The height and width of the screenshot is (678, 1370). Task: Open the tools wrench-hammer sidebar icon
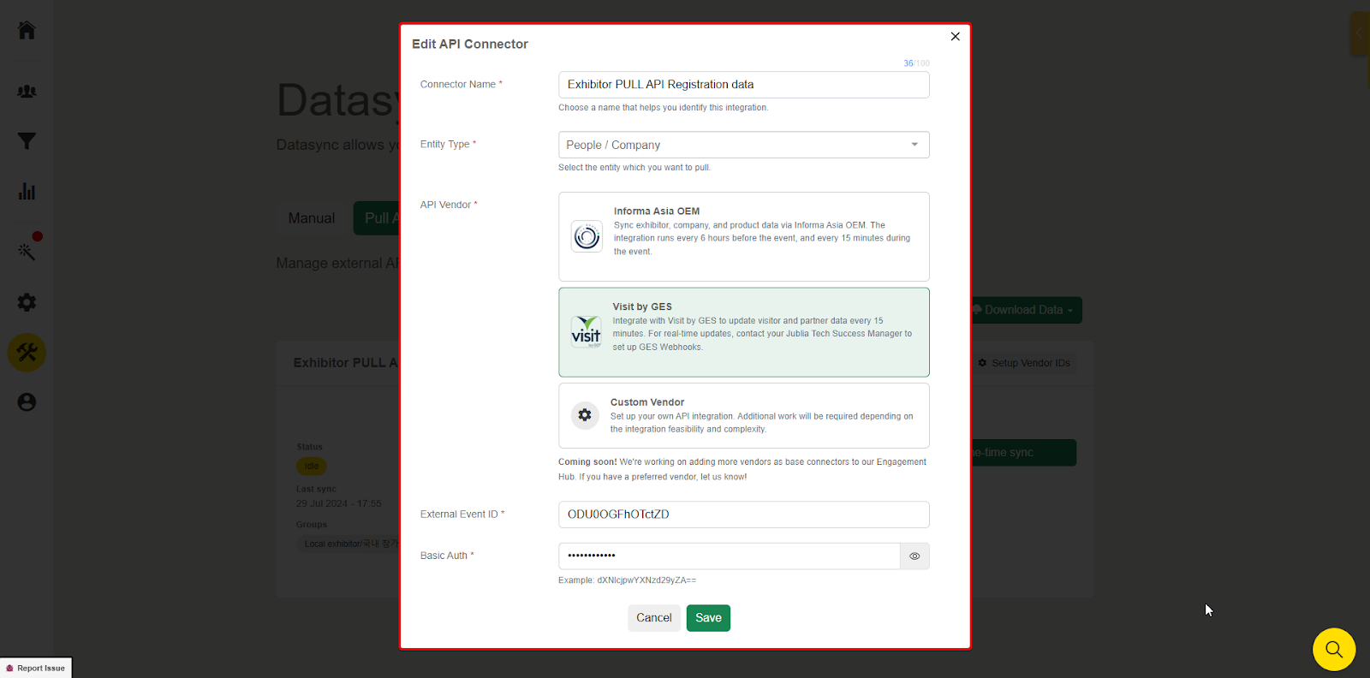27,353
